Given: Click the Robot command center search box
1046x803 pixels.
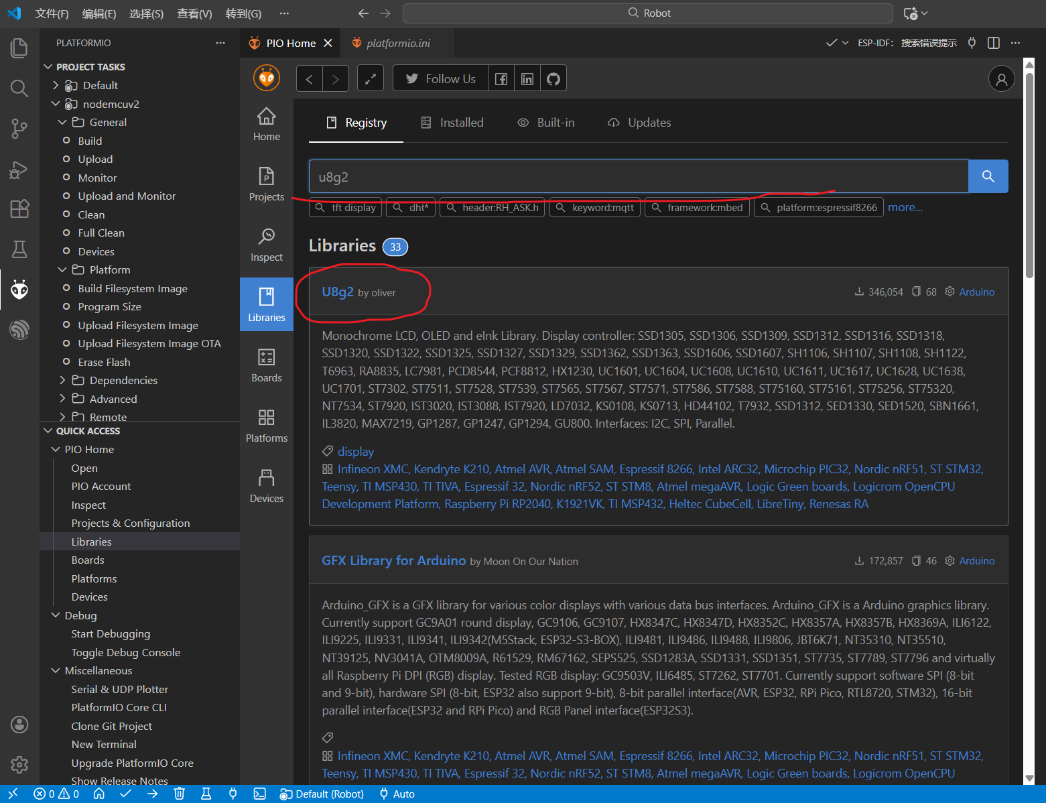Looking at the screenshot, I should [x=648, y=13].
